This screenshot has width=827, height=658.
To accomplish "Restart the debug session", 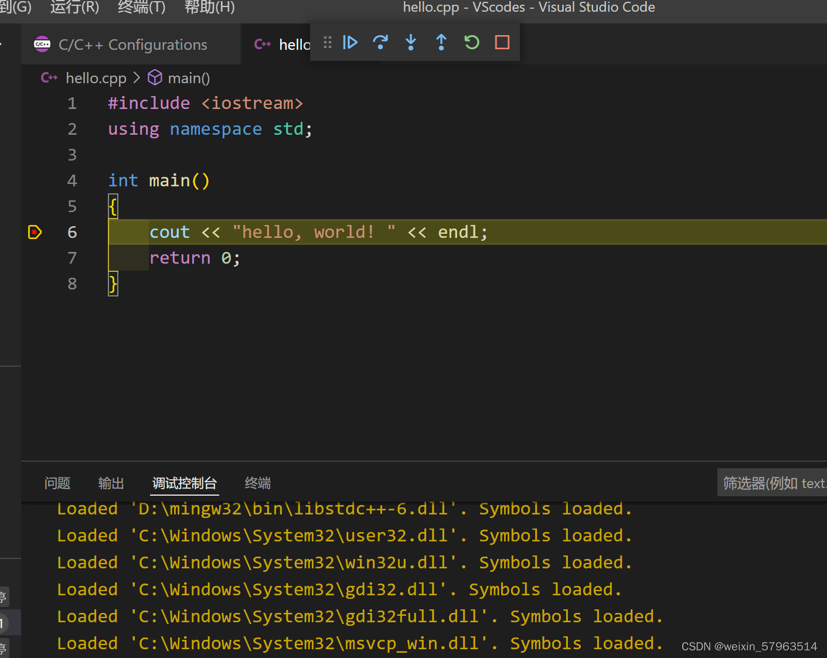I will tap(472, 42).
